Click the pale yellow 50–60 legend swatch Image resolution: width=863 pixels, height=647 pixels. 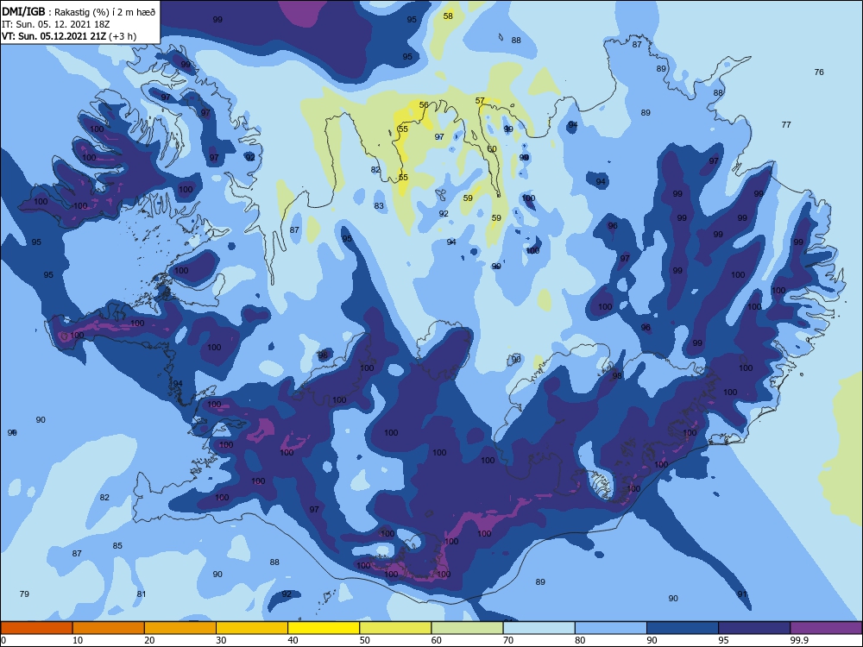[x=395, y=628]
